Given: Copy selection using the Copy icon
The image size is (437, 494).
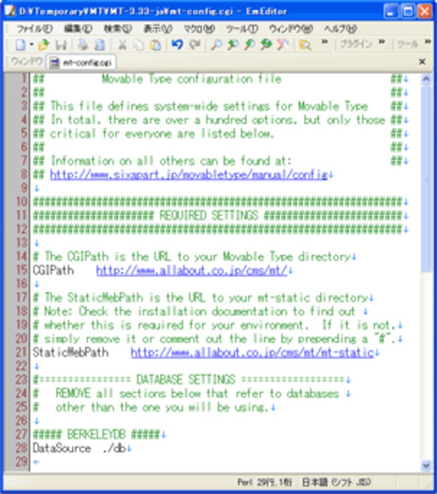Looking at the screenshot, I should coord(139,45).
